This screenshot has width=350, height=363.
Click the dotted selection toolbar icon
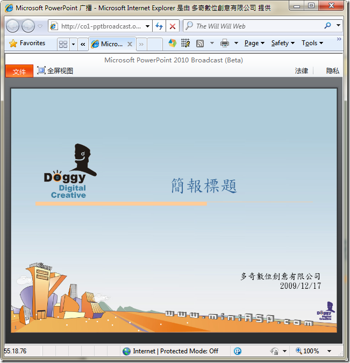(185, 43)
